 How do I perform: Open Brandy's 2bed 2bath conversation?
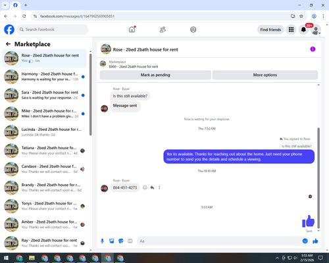(44, 187)
